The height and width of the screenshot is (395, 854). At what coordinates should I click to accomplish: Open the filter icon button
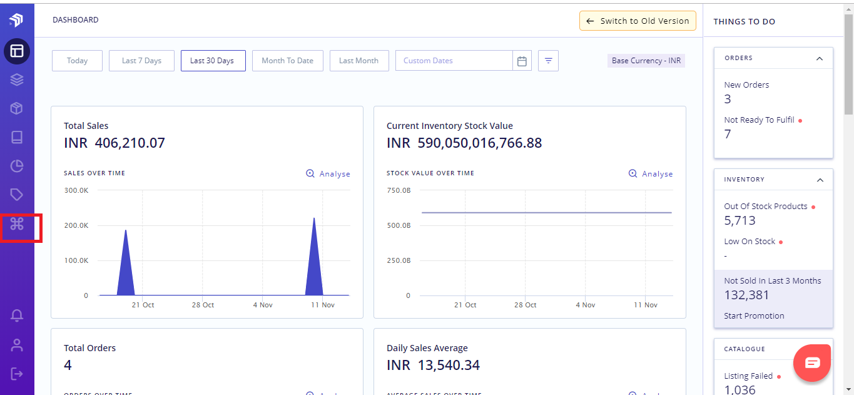548,61
